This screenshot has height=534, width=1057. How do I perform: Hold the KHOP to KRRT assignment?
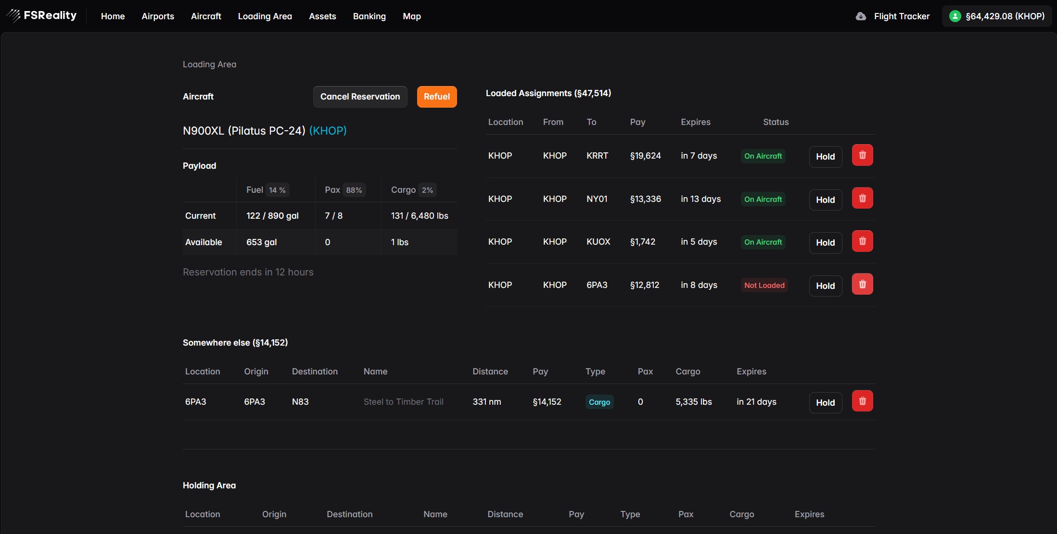coord(825,157)
